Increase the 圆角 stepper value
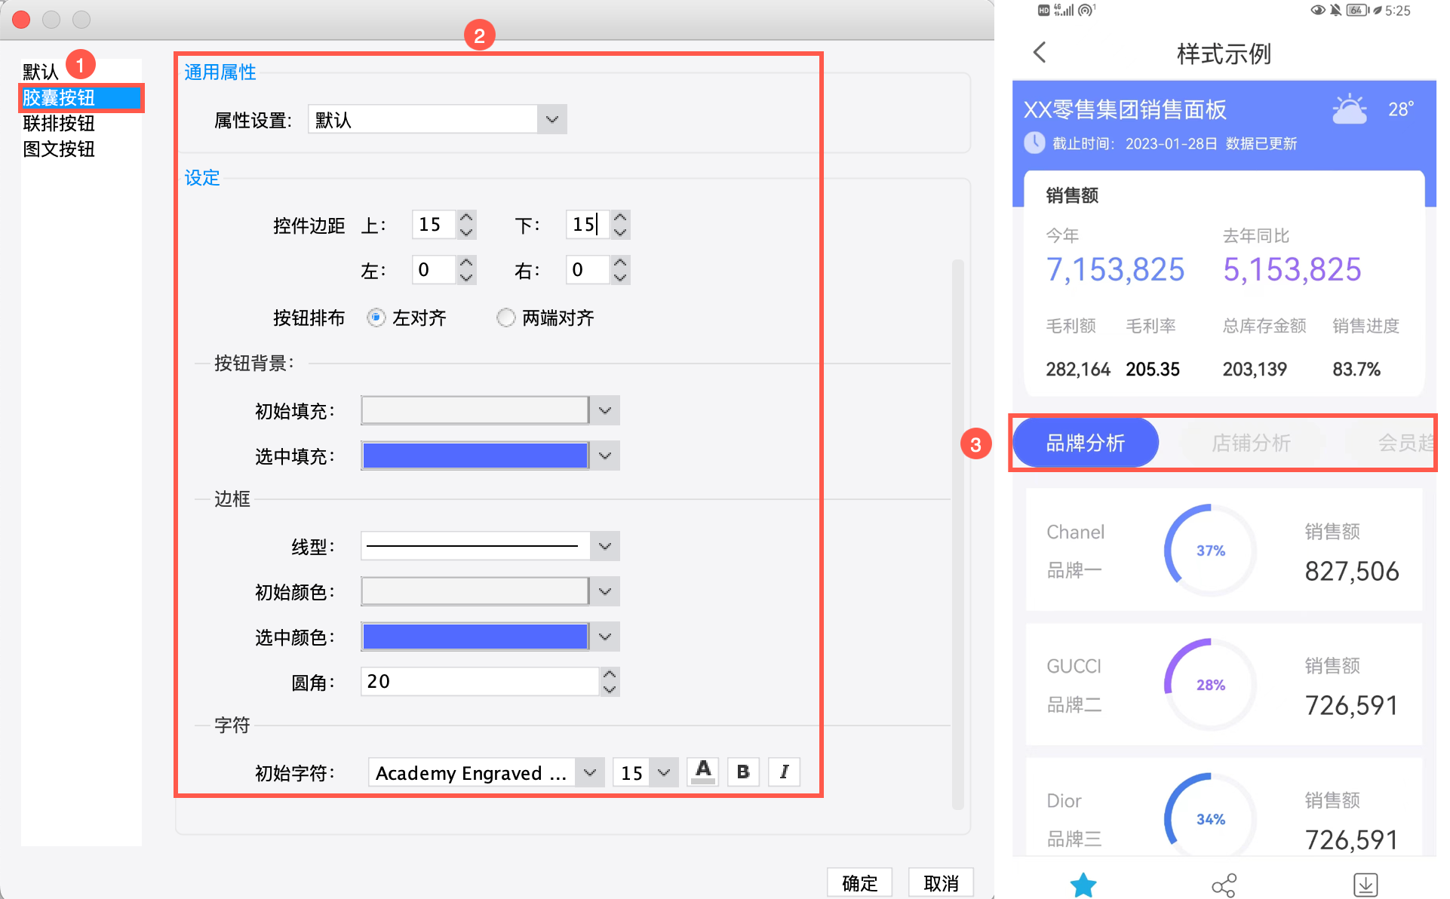The width and height of the screenshot is (1450, 899). (x=610, y=675)
